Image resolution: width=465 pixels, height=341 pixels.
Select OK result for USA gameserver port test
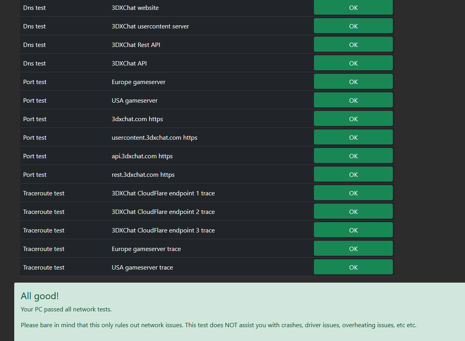[353, 100]
